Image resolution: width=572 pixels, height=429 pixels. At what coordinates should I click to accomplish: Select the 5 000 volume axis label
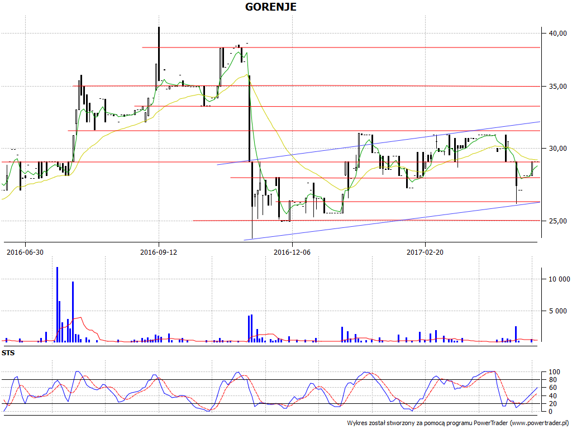[x=558, y=311]
